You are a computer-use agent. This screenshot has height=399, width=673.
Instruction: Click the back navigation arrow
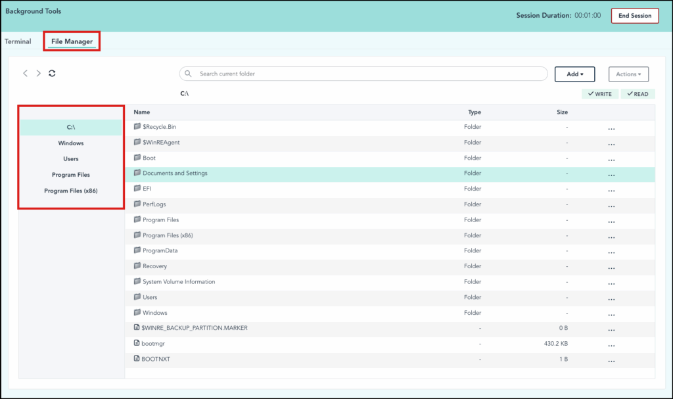coord(26,74)
